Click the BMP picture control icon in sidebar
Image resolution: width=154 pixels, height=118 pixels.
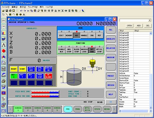point(4,39)
